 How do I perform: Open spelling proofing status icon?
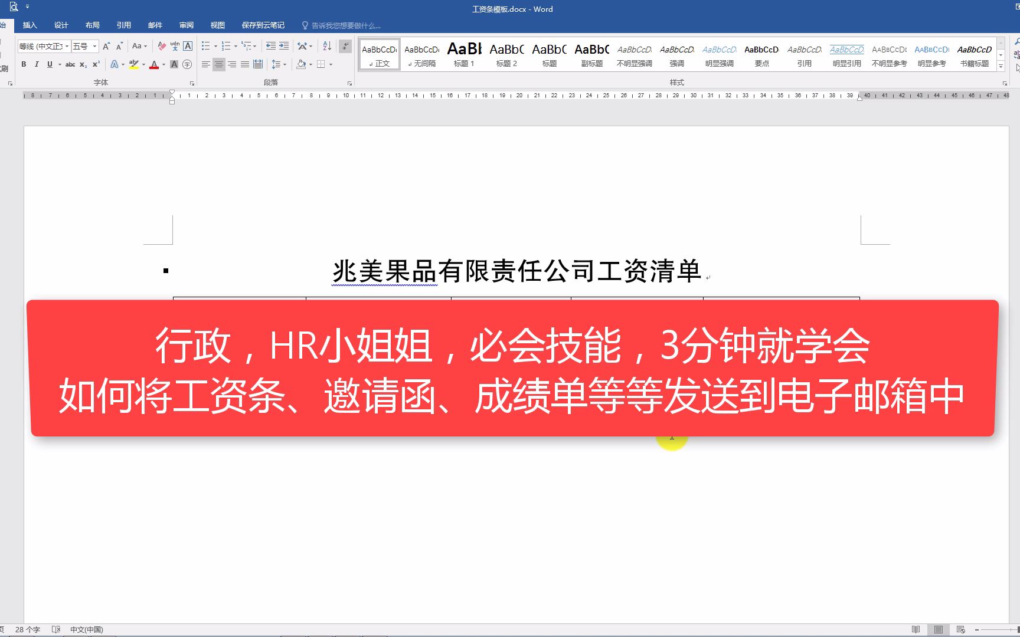pos(56,630)
